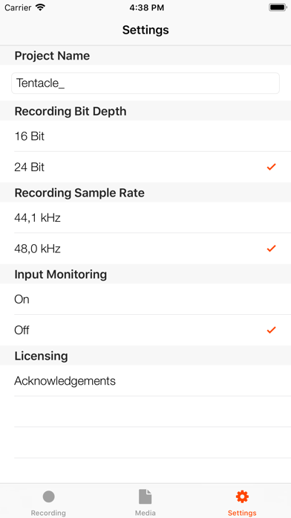Turn Input Monitoring On

point(145,299)
